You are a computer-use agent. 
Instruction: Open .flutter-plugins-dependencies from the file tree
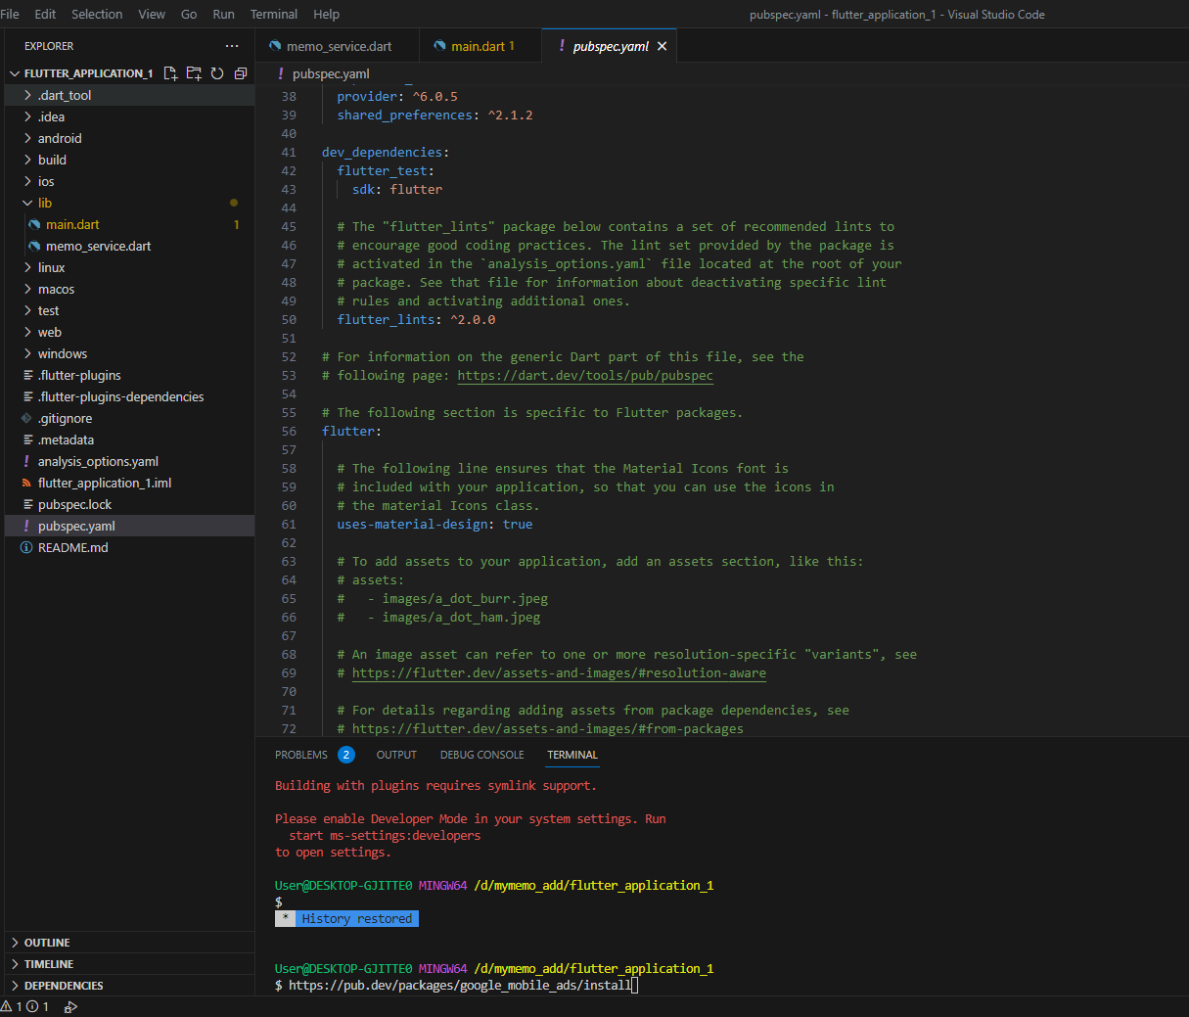[129, 396]
